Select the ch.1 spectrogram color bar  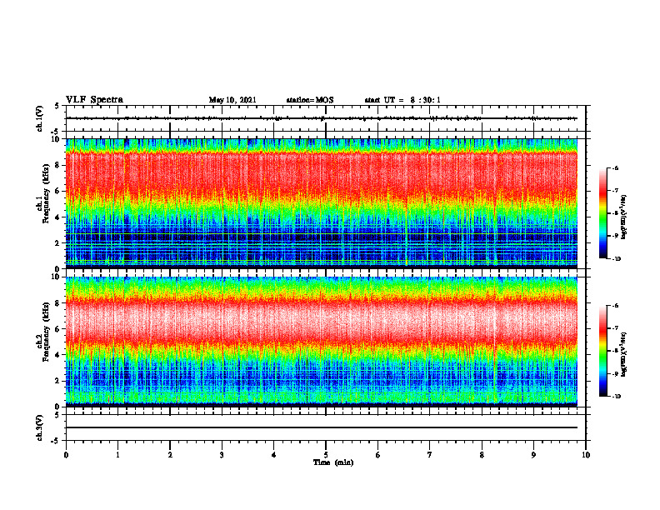[x=602, y=213]
